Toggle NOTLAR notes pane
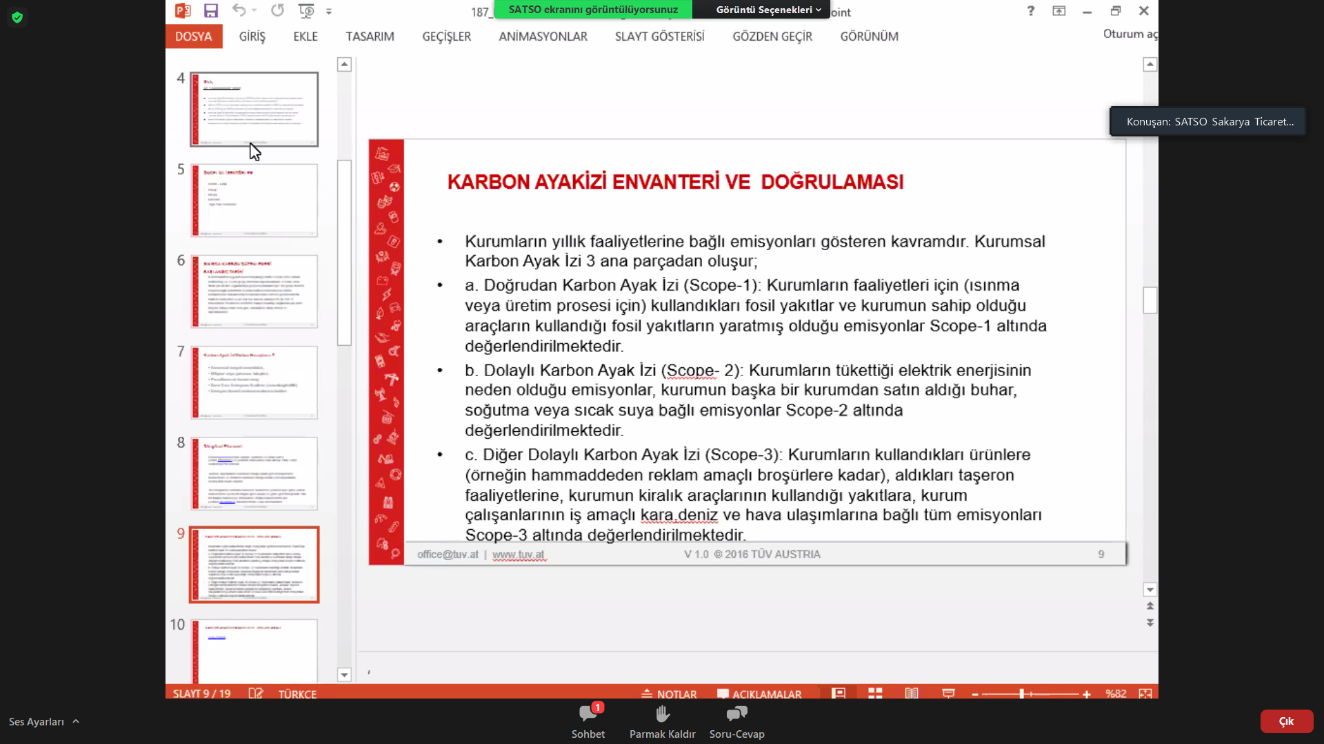Viewport: 1324px width, 744px height. click(x=669, y=694)
